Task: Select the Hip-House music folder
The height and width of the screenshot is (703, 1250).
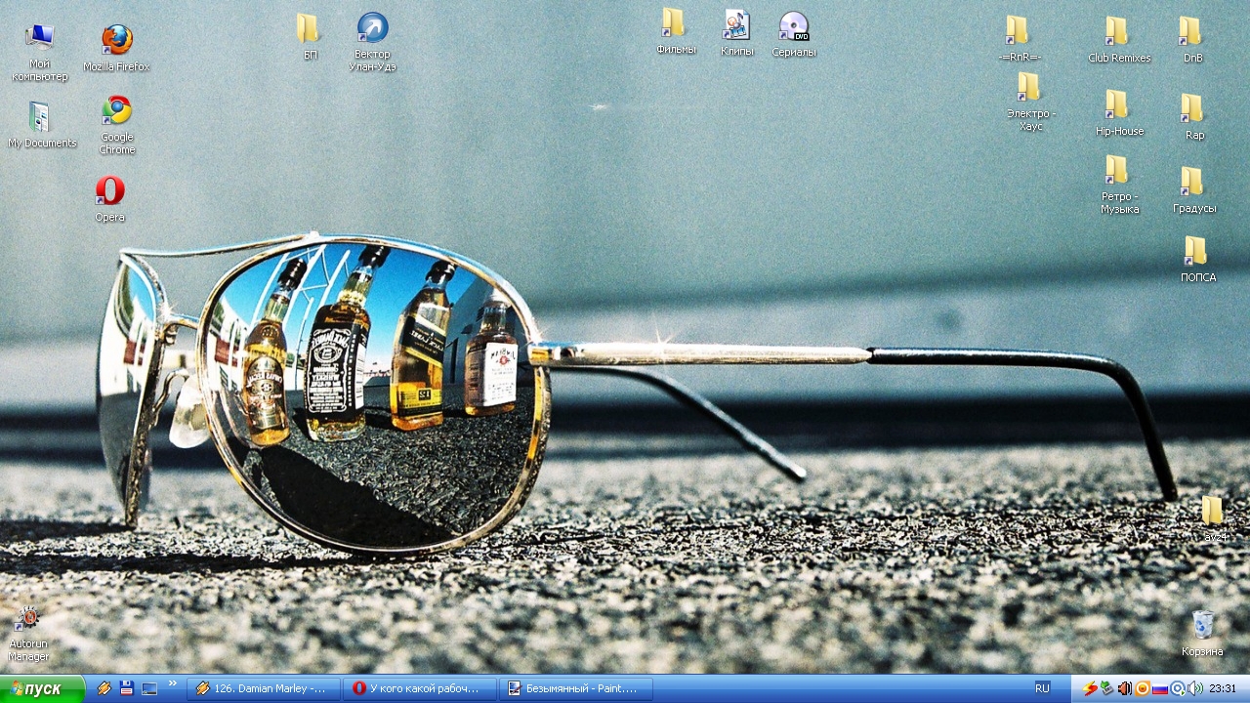Action: coord(1118,106)
